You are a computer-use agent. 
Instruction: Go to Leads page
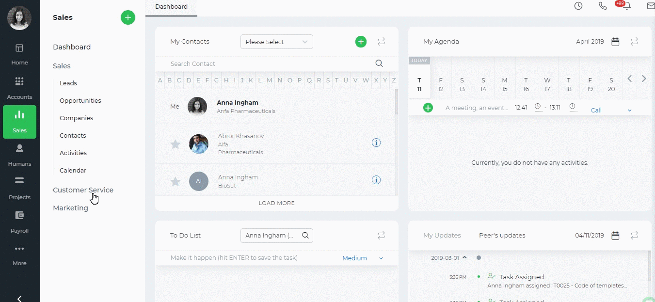click(x=68, y=83)
